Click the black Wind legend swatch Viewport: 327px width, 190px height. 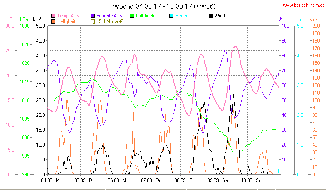click(x=211, y=16)
